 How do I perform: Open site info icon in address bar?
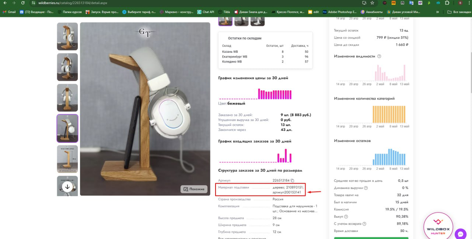click(x=34, y=3)
